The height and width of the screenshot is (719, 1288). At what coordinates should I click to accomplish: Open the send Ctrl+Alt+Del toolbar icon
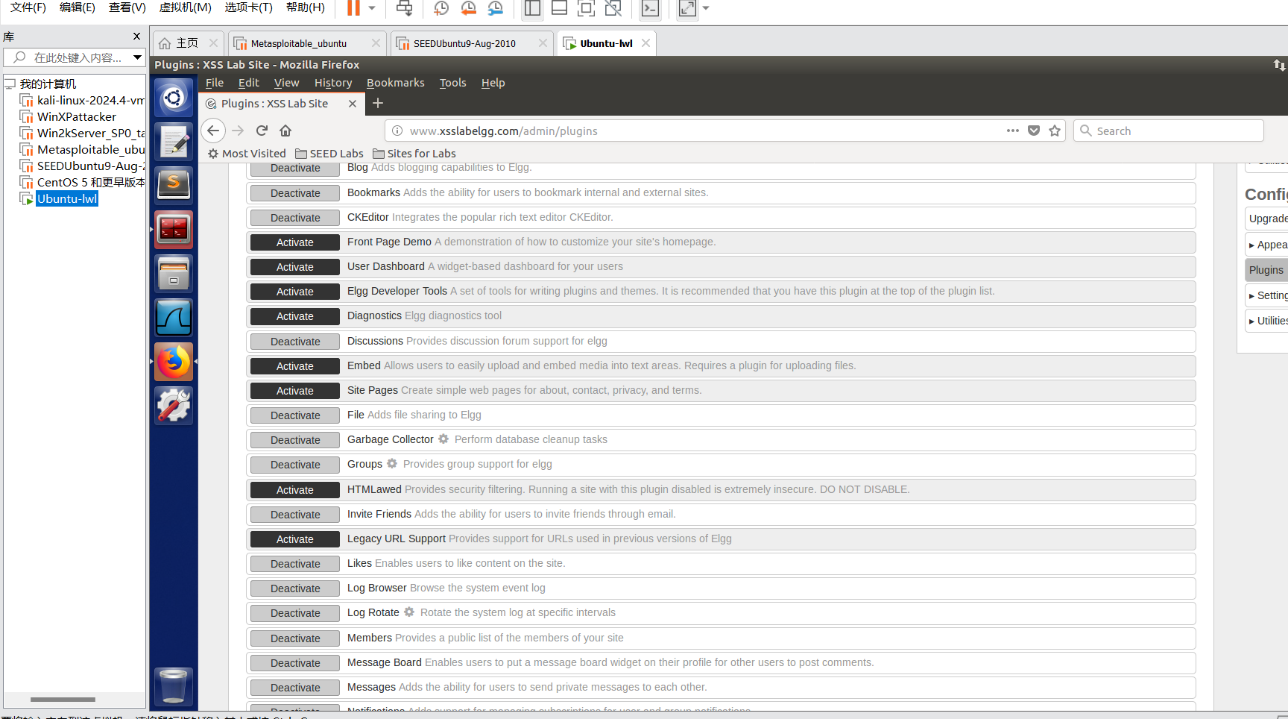coord(404,8)
